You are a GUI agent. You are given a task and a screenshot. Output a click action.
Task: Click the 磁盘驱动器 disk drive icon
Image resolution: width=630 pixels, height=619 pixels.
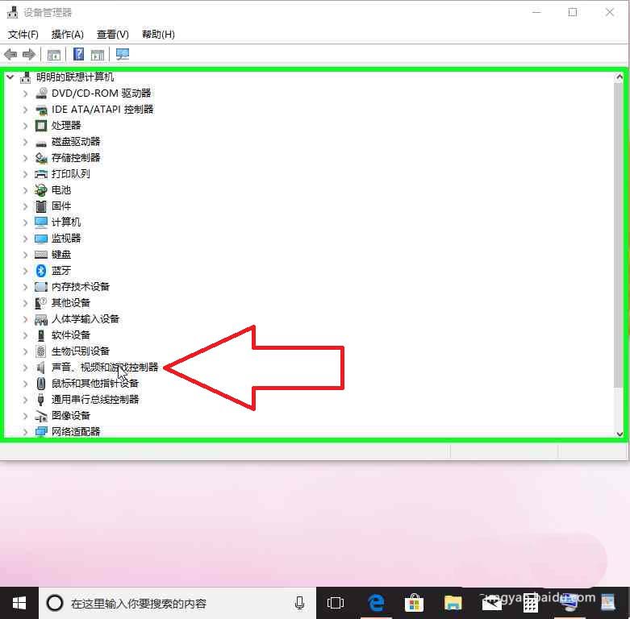click(41, 142)
